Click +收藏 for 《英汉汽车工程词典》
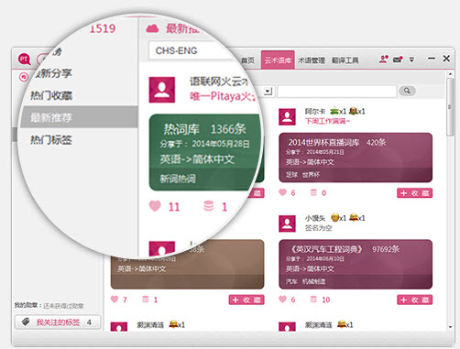This screenshot has height=349, width=460. pyautogui.click(x=415, y=300)
